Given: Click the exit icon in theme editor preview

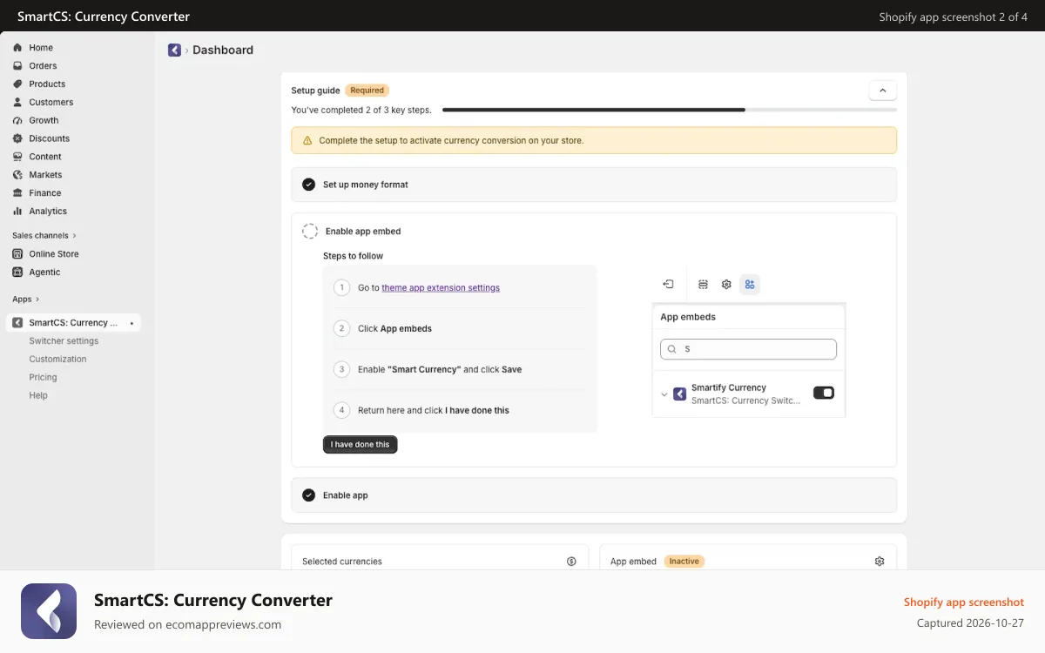Looking at the screenshot, I should (x=668, y=284).
